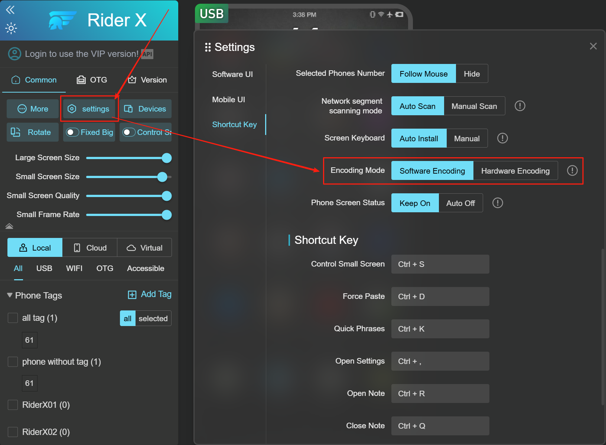Screen dimensions: 606x445
Task: Collapse the sidebar with the double-chevron icon
Action: pyautogui.click(x=10, y=10)
